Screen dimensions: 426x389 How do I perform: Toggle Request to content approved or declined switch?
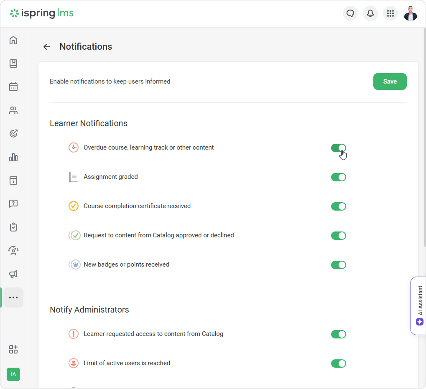tap(339, 236)
